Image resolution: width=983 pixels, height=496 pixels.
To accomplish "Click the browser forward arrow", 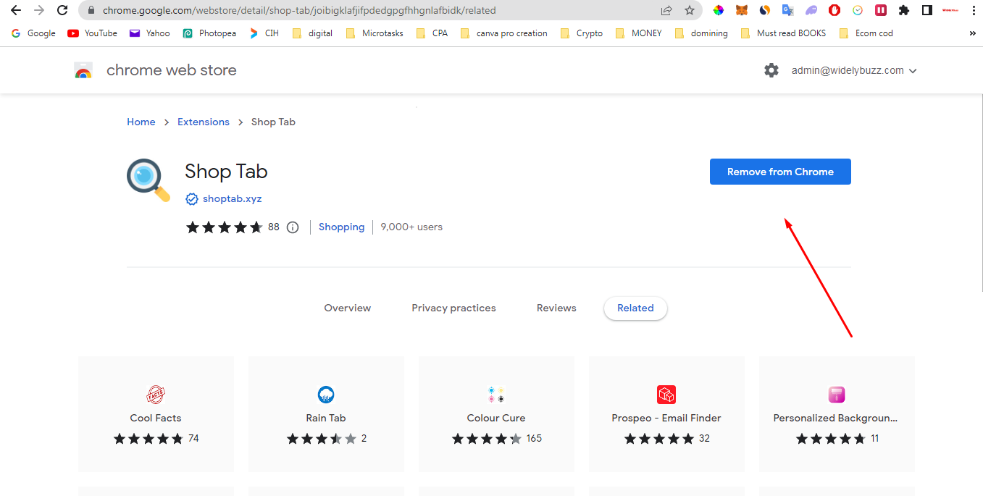I will (x=39, y=10).
